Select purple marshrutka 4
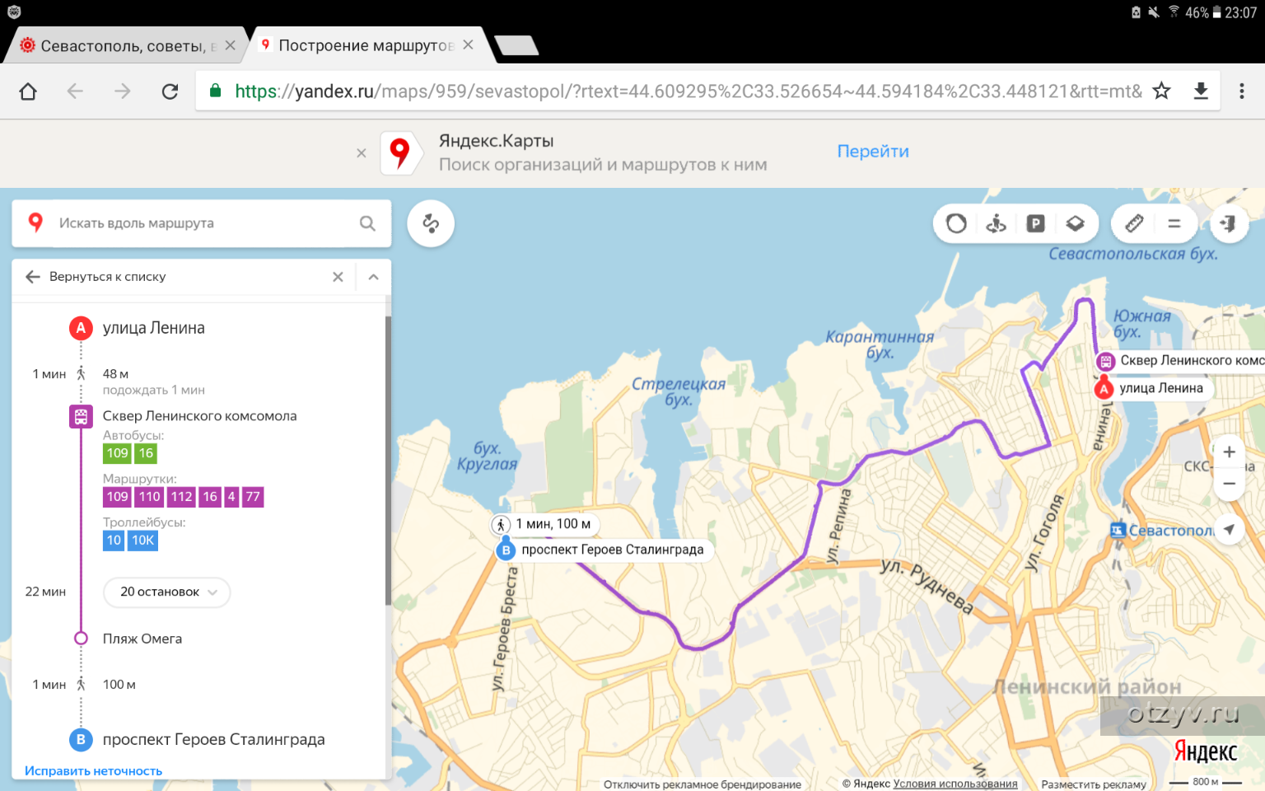This screenshot has width=1265, height=791. click(231, 497)
